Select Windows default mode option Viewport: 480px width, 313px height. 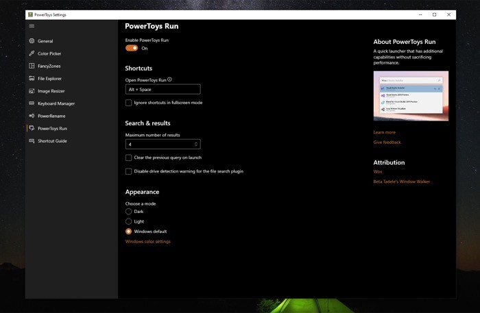click(x=129, y=231)
